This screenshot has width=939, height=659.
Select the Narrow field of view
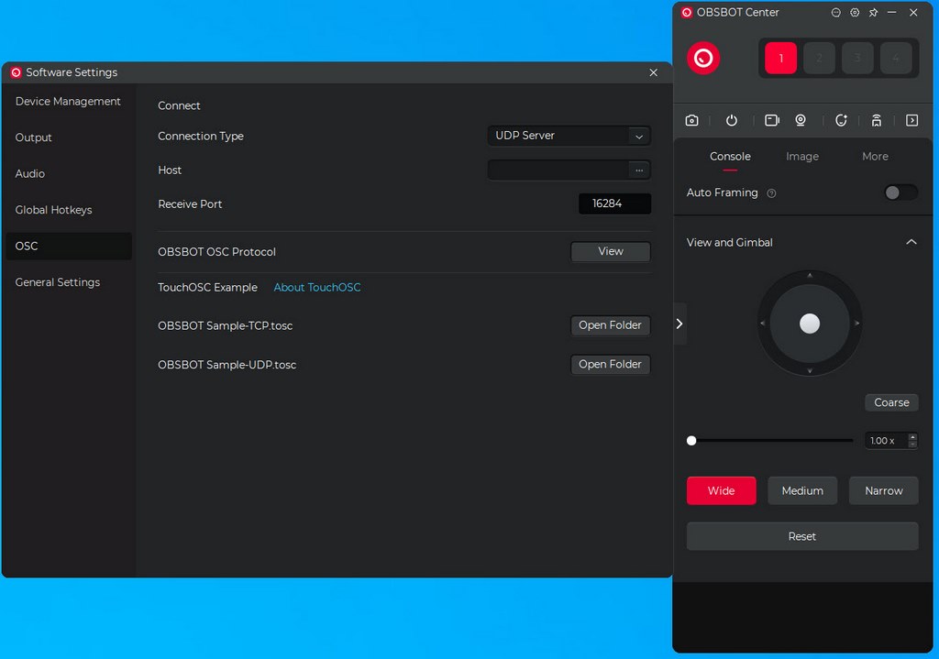pyautogui.click(x=884, y=490)
